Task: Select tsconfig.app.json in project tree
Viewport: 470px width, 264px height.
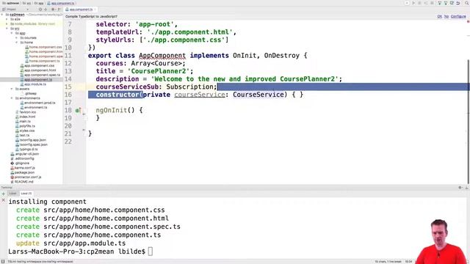Action: 31,140
